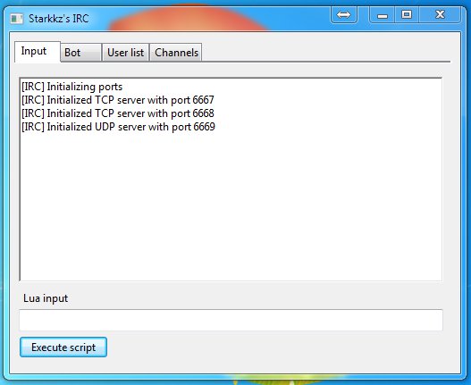This screenshot has width=471, height=385.
Task: Select the TCP port 6668 log line
Action: click(118, 113)
